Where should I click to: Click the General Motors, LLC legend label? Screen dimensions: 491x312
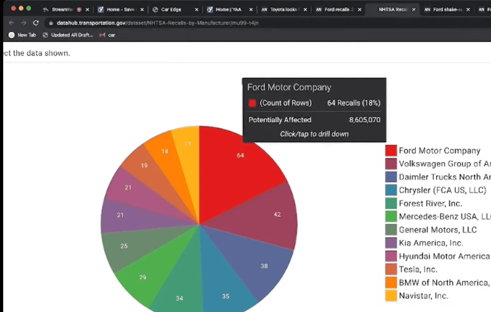tap(438, 230)
